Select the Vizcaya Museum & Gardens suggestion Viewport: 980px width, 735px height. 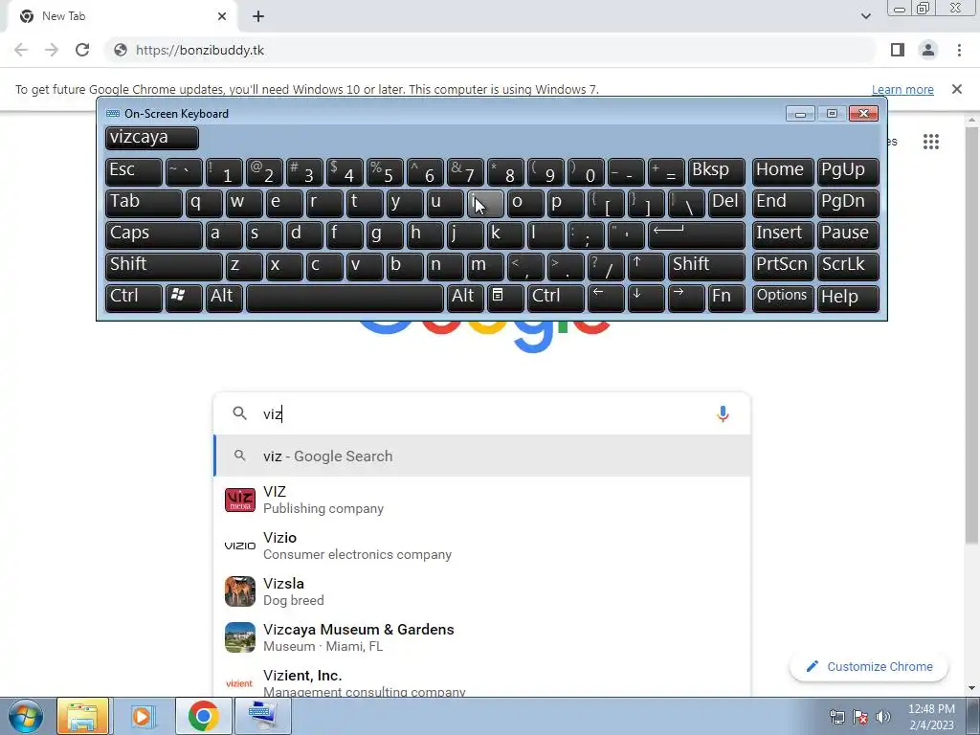click(x=482, y=637)
